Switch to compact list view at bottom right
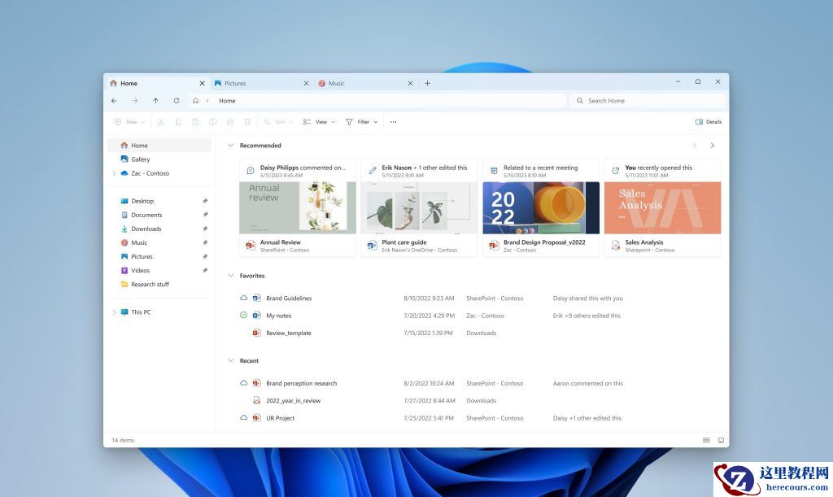 point(706,439)
